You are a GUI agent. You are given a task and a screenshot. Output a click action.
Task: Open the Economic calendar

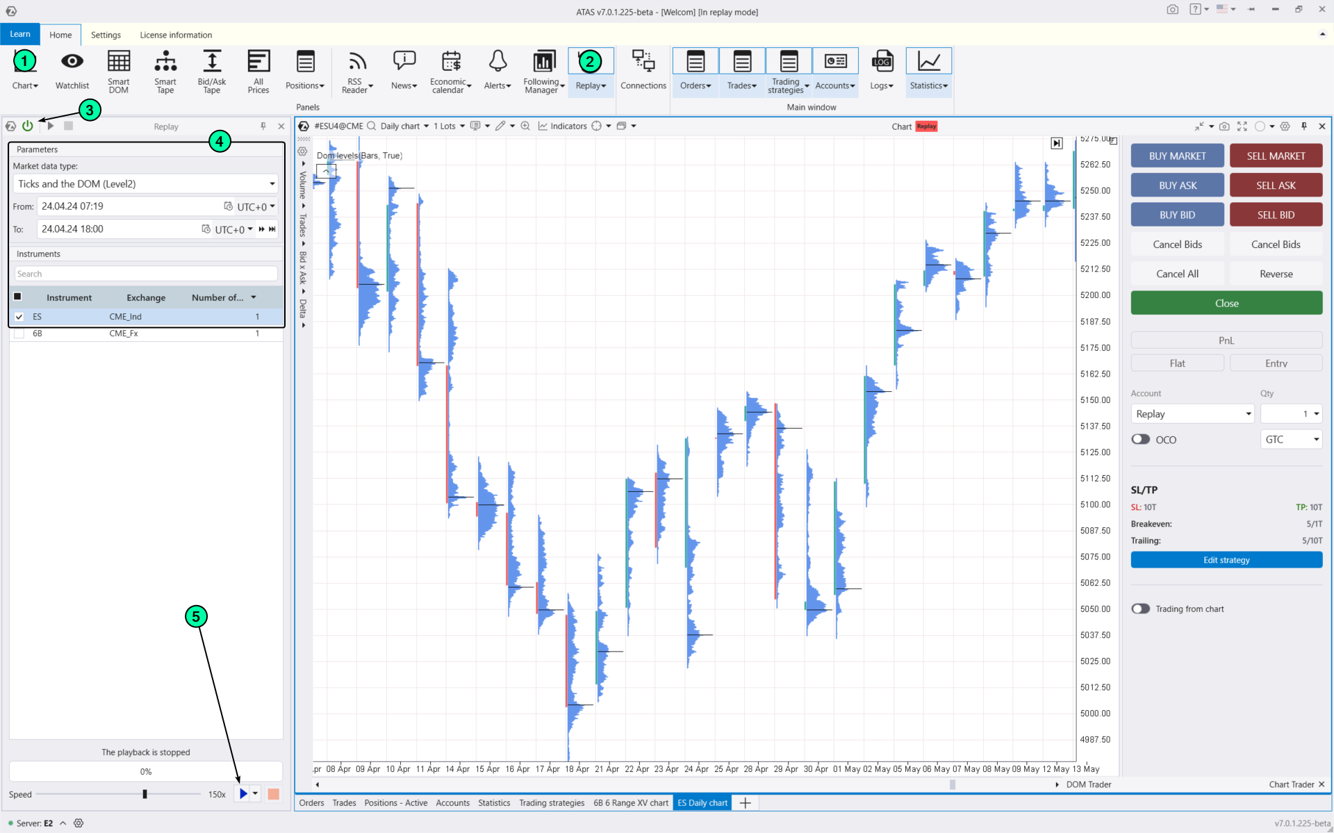(x=450, y=69)
